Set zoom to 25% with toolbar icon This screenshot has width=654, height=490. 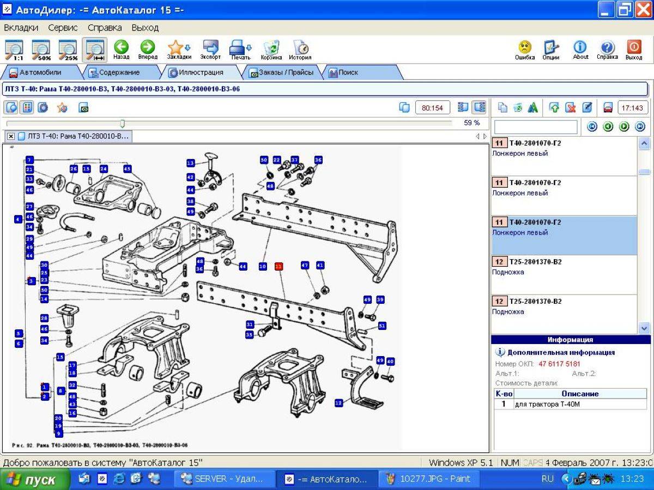[68, 50]
